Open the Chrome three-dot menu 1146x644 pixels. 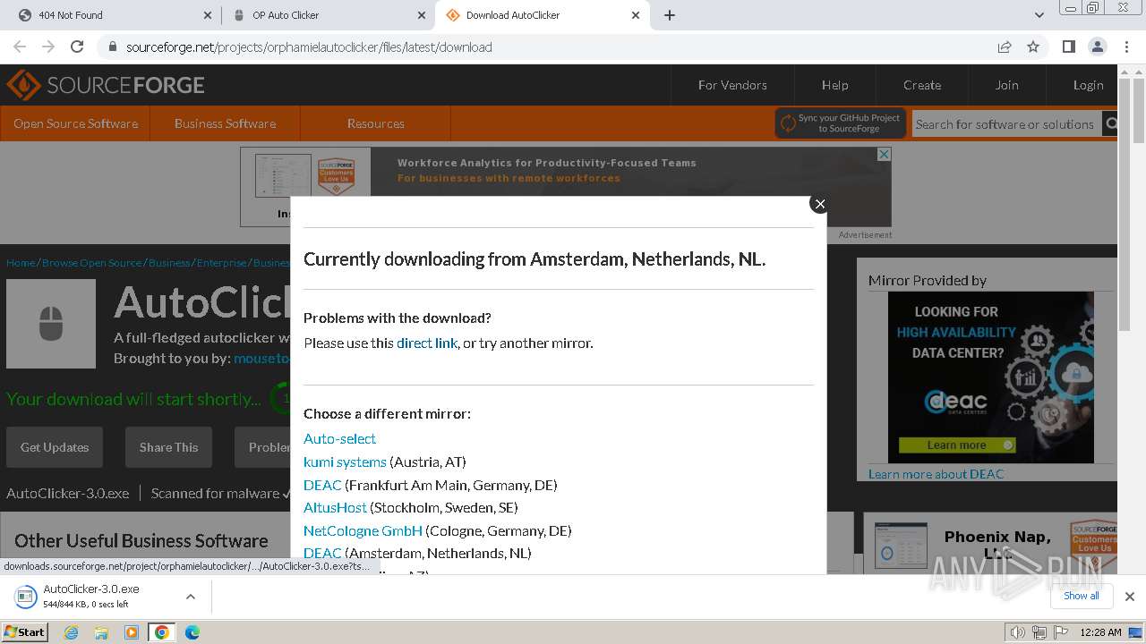tap(1125, 47)
